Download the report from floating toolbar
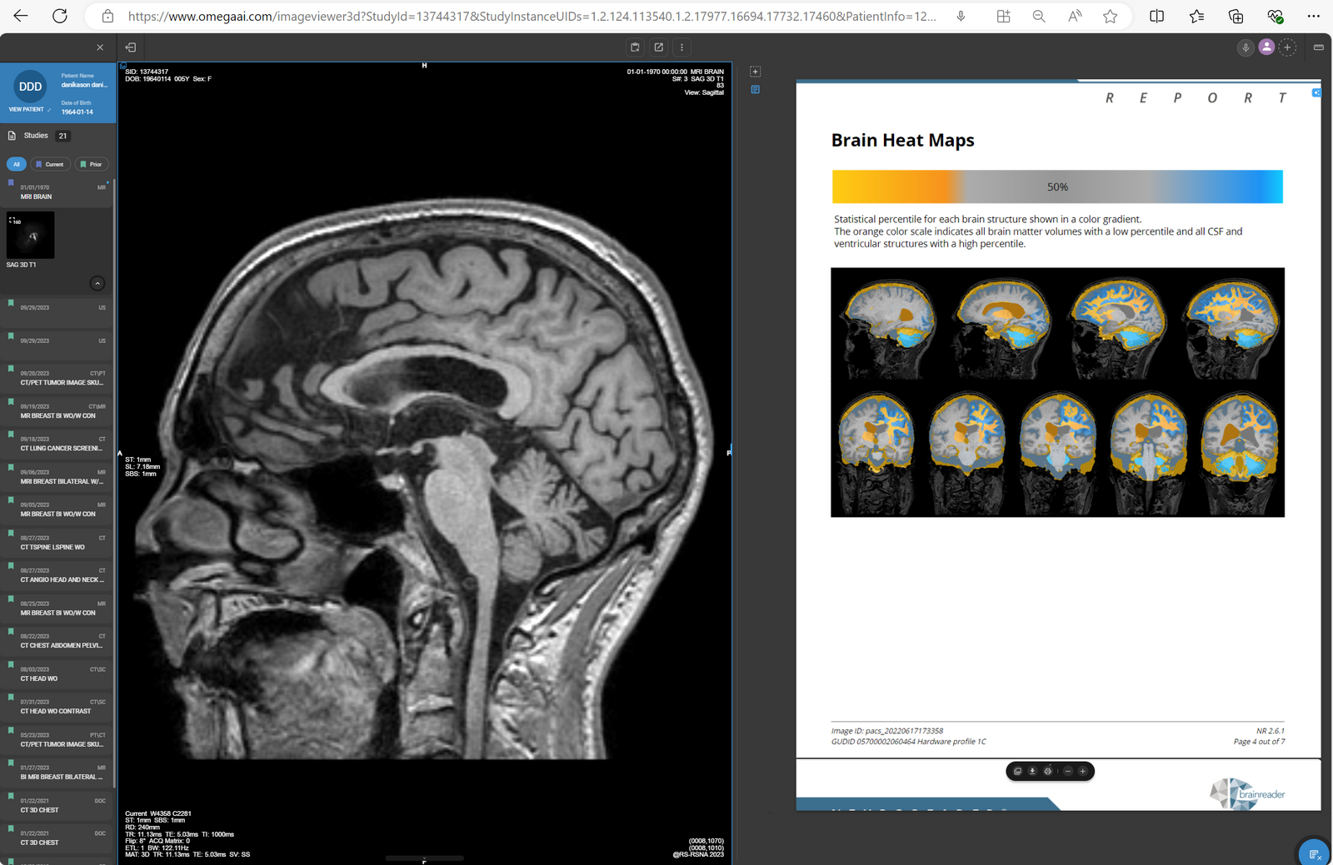 point(1032,772)
